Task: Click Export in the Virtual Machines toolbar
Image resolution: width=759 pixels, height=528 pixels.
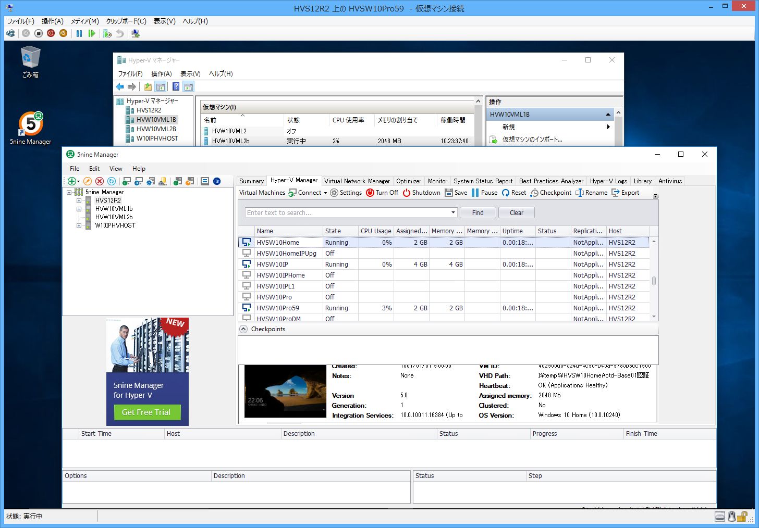Action: tap(625, 193)
